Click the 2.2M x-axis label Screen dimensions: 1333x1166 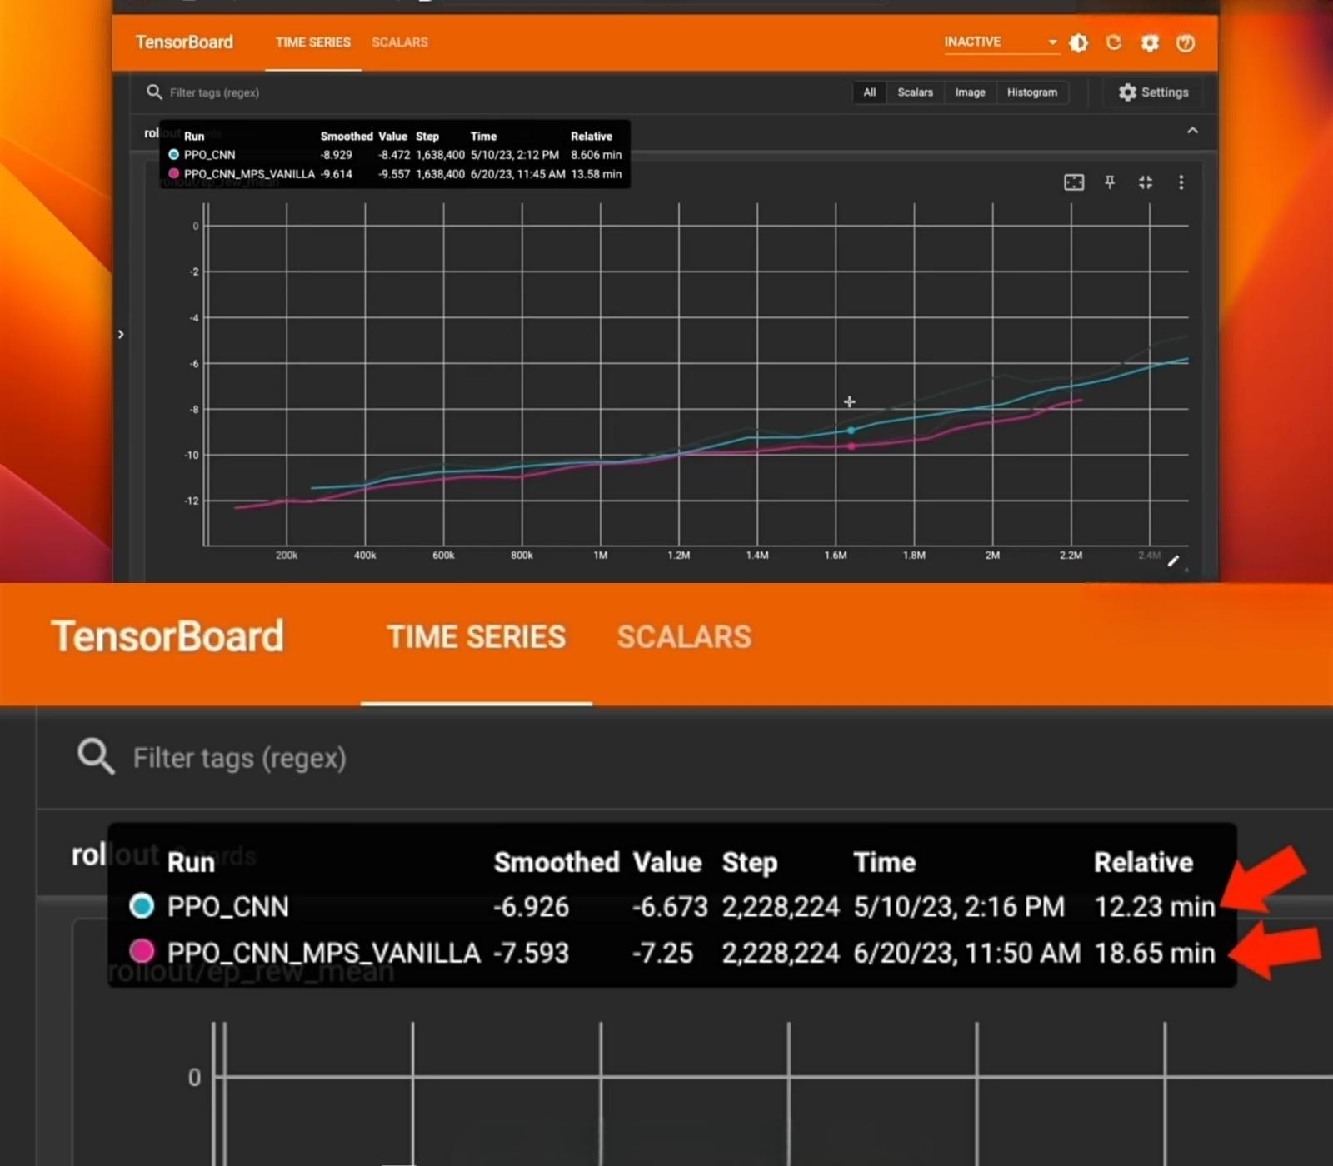pos(1071,555)
